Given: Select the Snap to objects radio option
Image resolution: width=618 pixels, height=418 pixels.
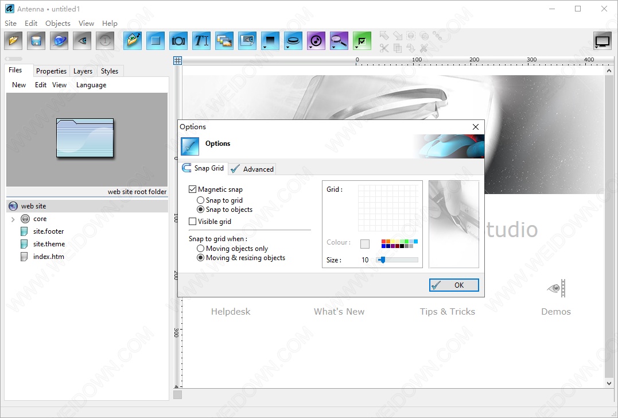Looking at the screenshot, I should (201, 210).
